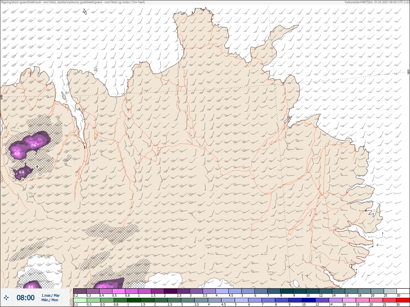Select the "Mán./ Mon" weekday text
Viewport: 410px width, 307px height.
(50, 300)
